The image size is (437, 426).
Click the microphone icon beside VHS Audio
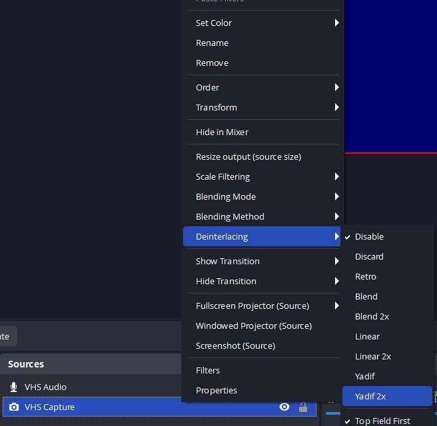point(13,387)
